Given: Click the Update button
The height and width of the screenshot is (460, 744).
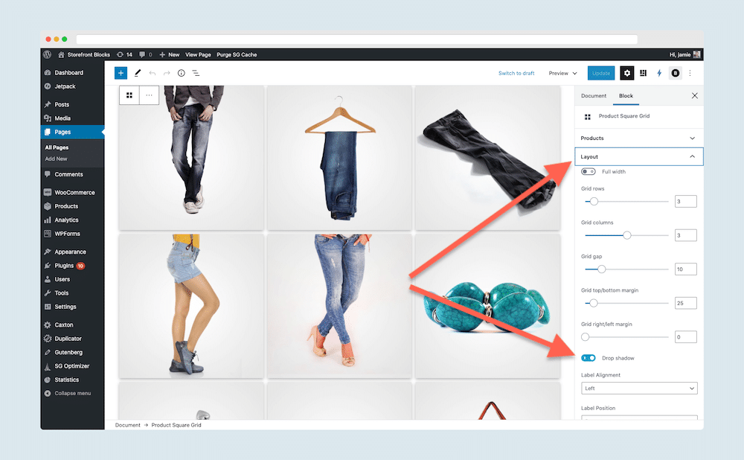Looking at the screenshot, I should (601, 73).
